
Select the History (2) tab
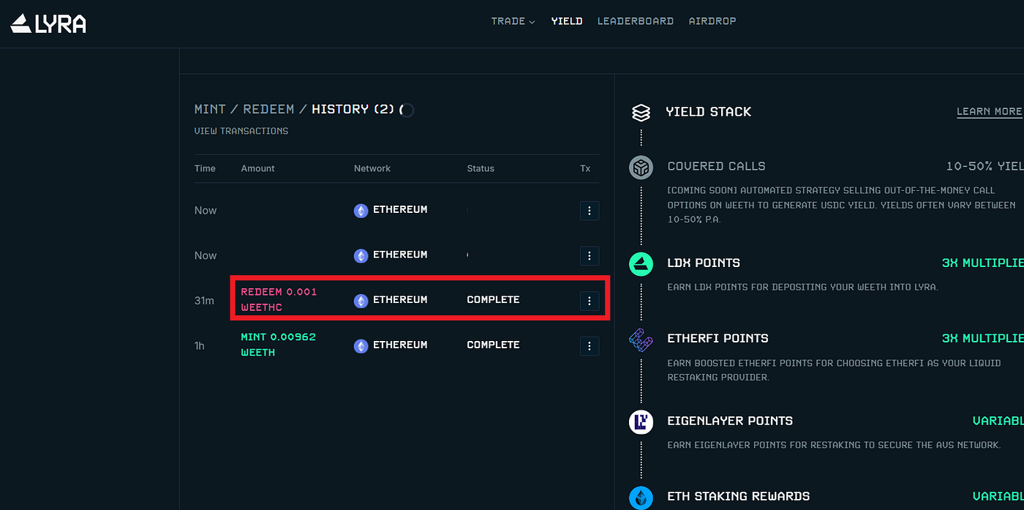pyautogui.click(x=353, y=109)
